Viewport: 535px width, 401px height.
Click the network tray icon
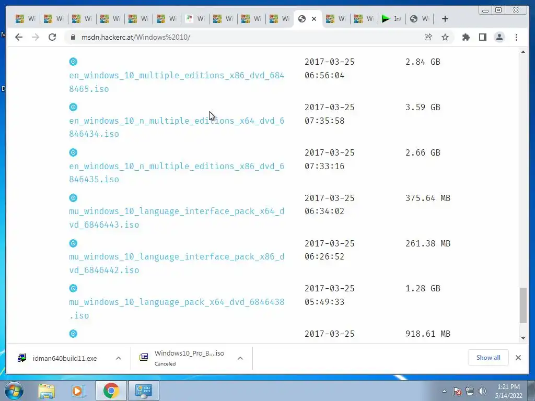point(470,391)
